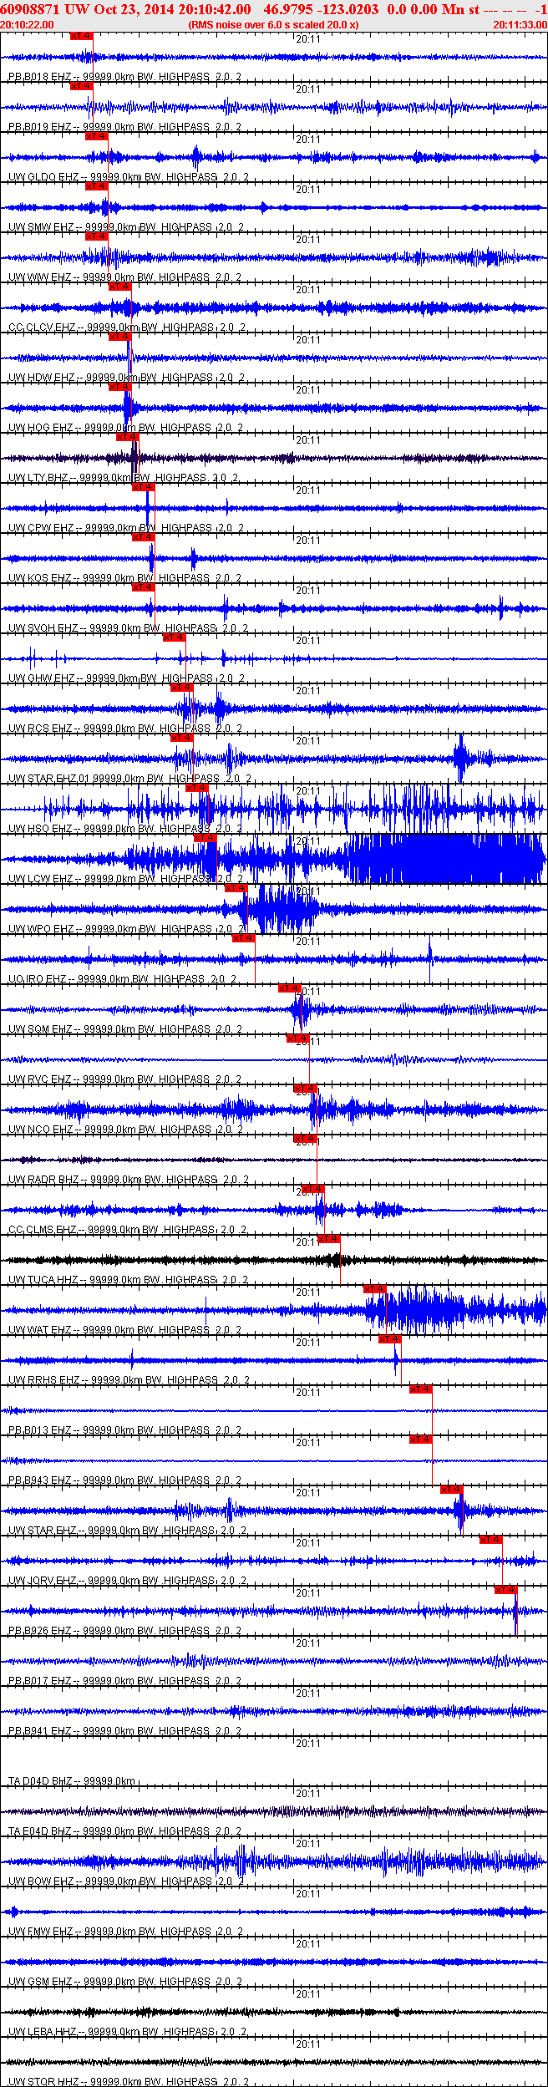The width and height of the screenshot is (548, 2087).
Task: Select the pick marker on UW SVOH trace
Action: [x=144, y=587]
